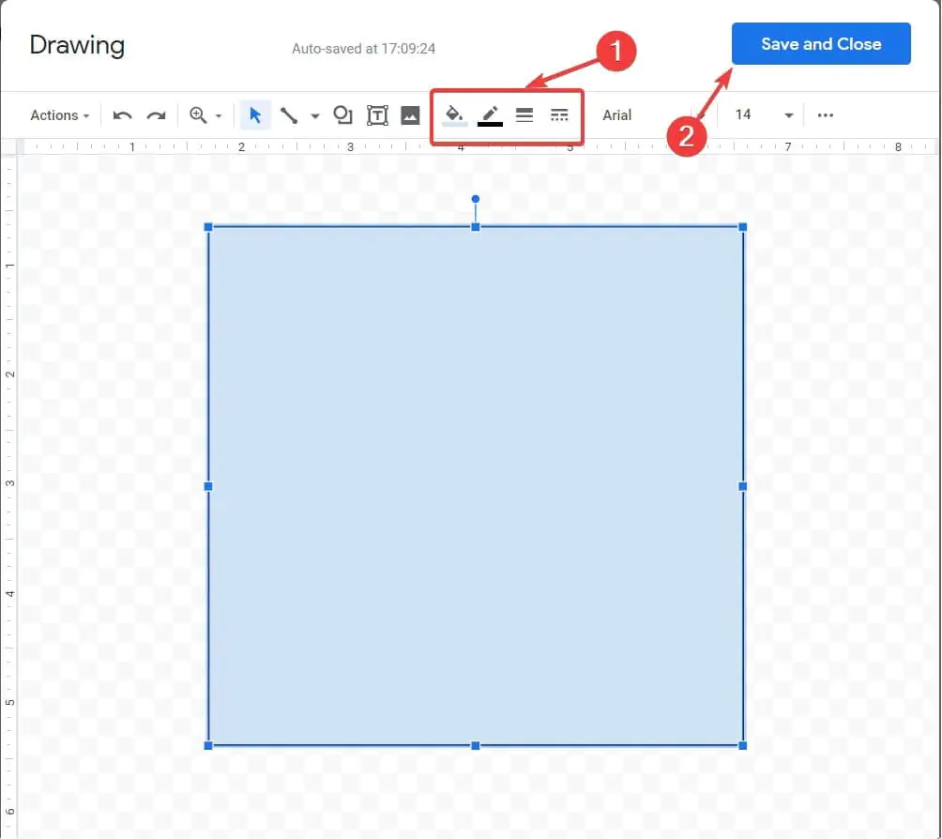Screen dimensions: 942x839
Task: Redo the last action
Action: (156, 114)
